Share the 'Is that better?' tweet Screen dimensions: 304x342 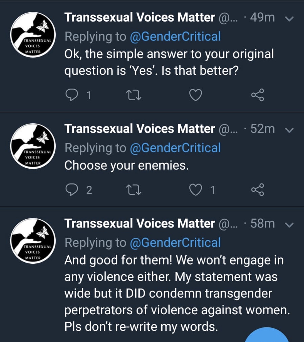click(258, 95)
